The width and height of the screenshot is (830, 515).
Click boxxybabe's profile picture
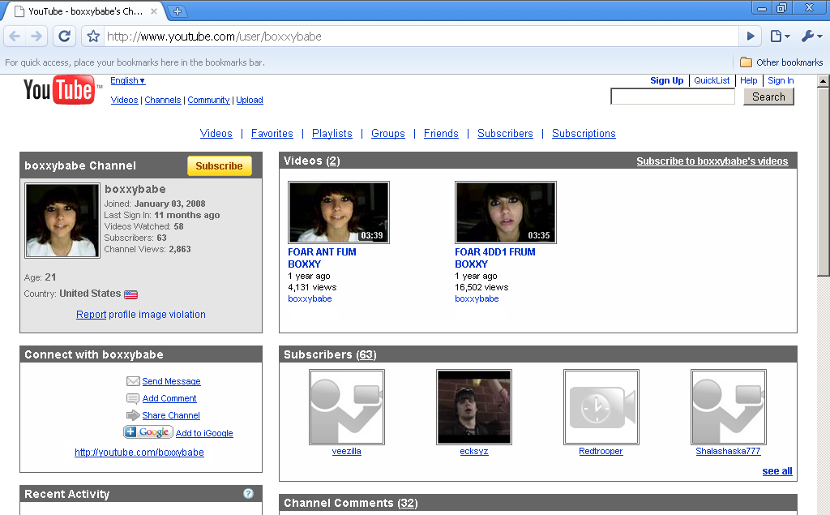62,221
